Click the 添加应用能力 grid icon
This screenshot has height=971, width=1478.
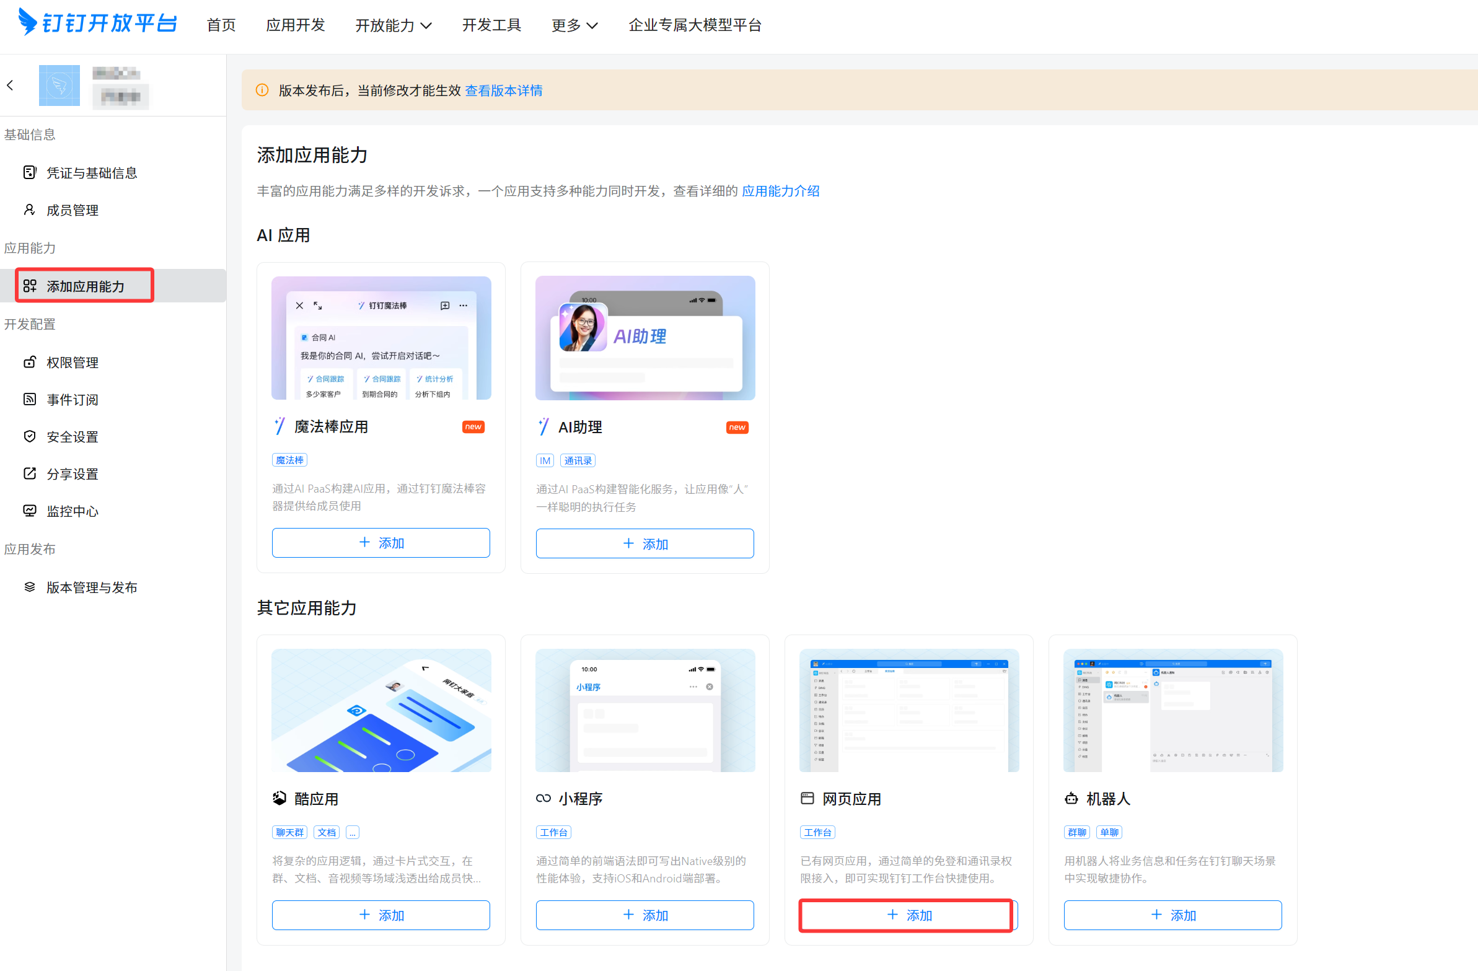[x=30, y=286]
